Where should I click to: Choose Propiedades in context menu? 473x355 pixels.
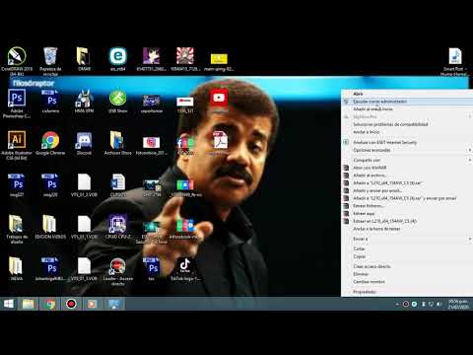(x=407, y=292)
